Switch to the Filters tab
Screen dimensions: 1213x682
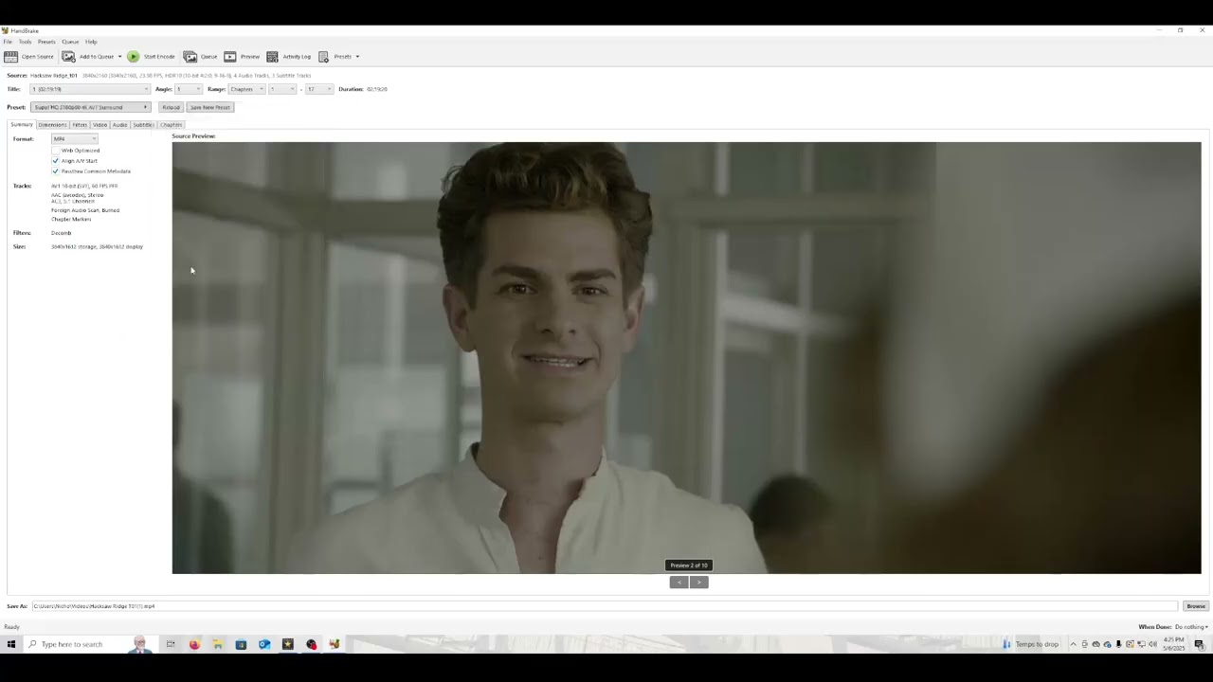click(80, 125)
